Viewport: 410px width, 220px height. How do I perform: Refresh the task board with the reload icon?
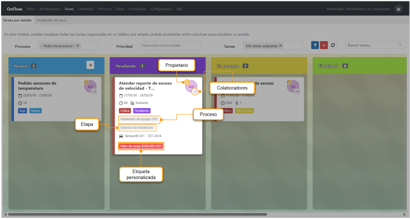click(333, 45)
